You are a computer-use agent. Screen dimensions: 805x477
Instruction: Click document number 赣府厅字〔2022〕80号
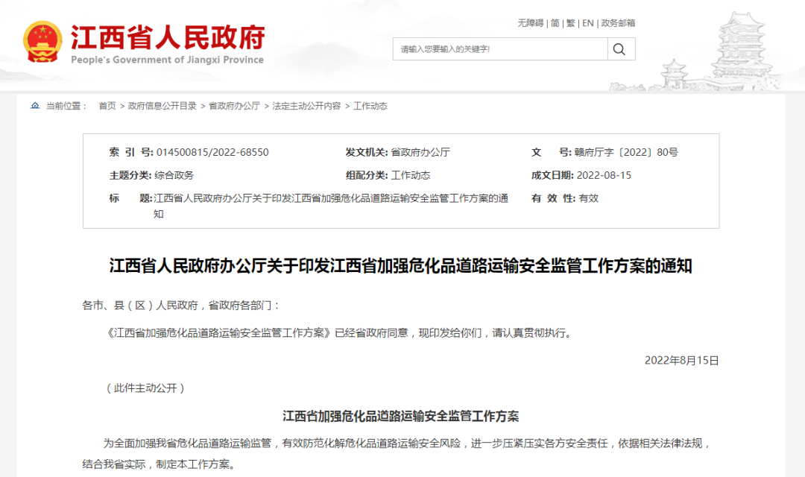click(626, 152)
